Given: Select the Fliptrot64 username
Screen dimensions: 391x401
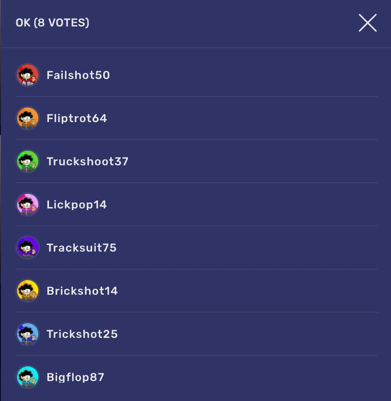Looking at the screenshot, I should click(x=77, y=118).
